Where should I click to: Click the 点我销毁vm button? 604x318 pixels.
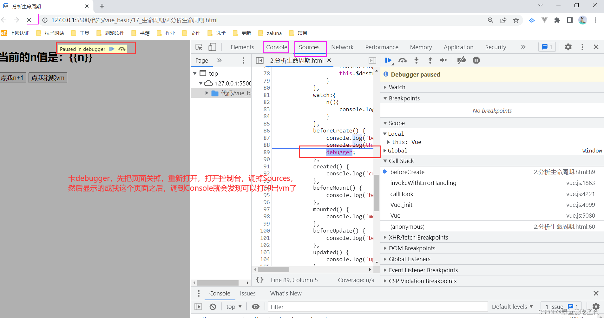[x=48, y=78]
